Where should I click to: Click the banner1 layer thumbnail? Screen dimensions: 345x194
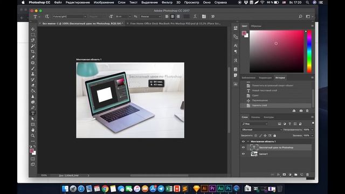click(254, 154)
